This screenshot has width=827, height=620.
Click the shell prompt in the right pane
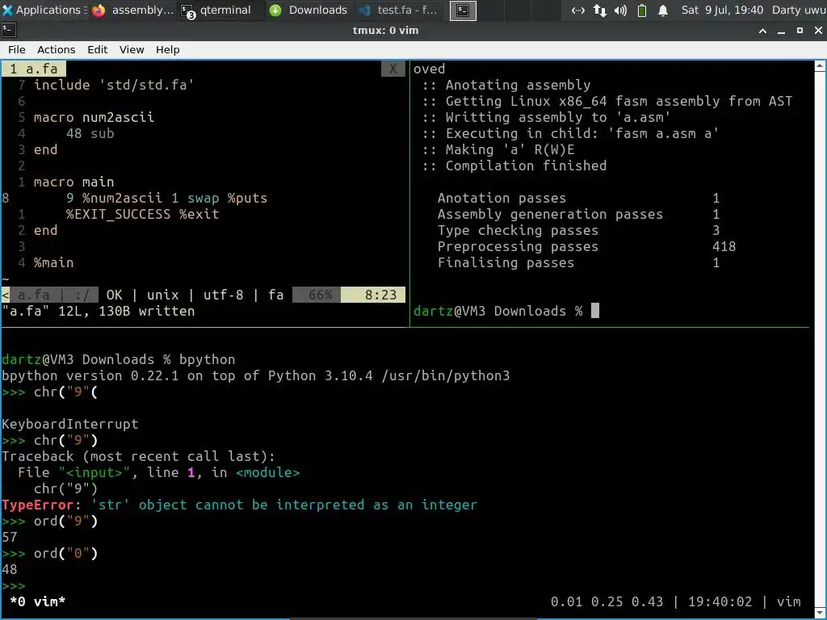[x=498, y=311]
